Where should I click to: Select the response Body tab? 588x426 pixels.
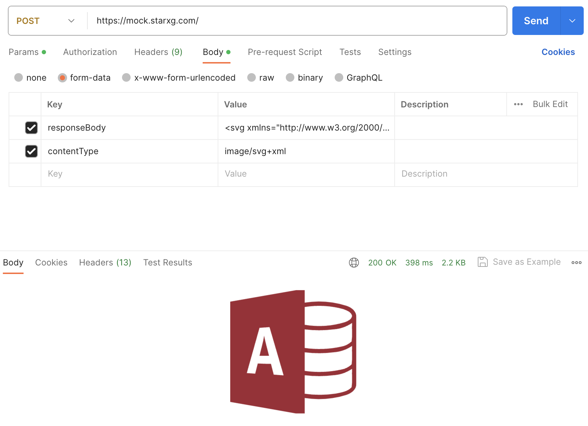pos(13,263)
